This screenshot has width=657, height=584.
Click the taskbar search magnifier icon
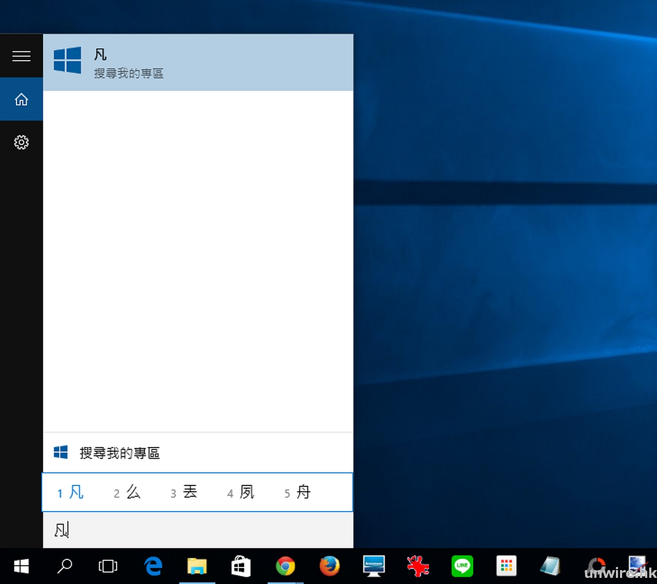pos(65,566)
